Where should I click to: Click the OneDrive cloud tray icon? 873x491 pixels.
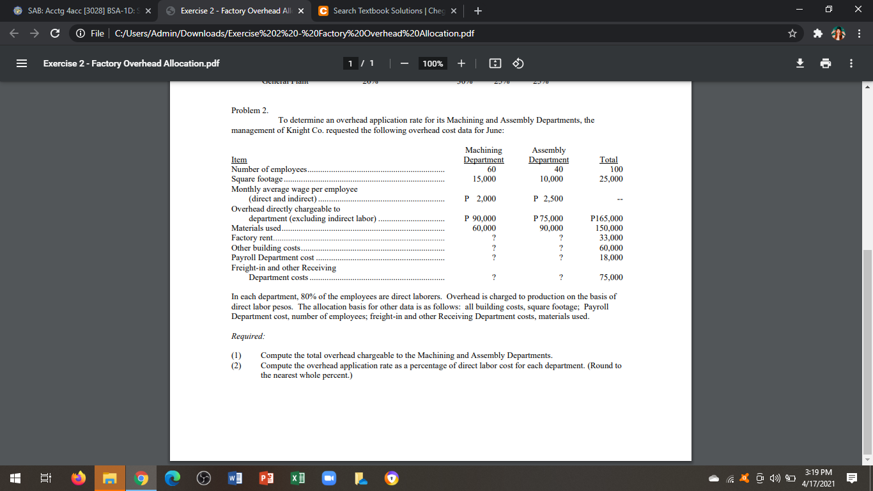(715, 478)
